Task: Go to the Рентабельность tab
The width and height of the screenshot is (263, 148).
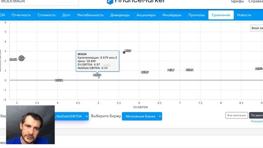Action: click(90, 15)
